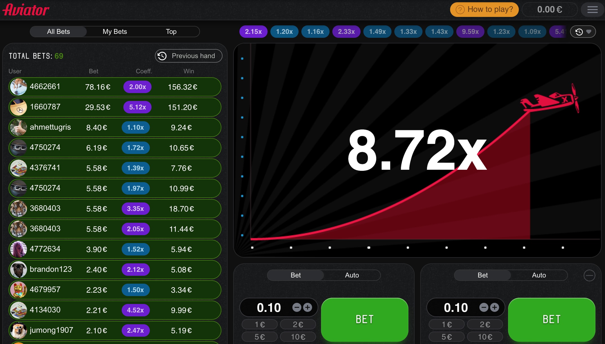605x344 pixels.
Task: Choose the 10€ quick stake chip
Action: point(298,337)
